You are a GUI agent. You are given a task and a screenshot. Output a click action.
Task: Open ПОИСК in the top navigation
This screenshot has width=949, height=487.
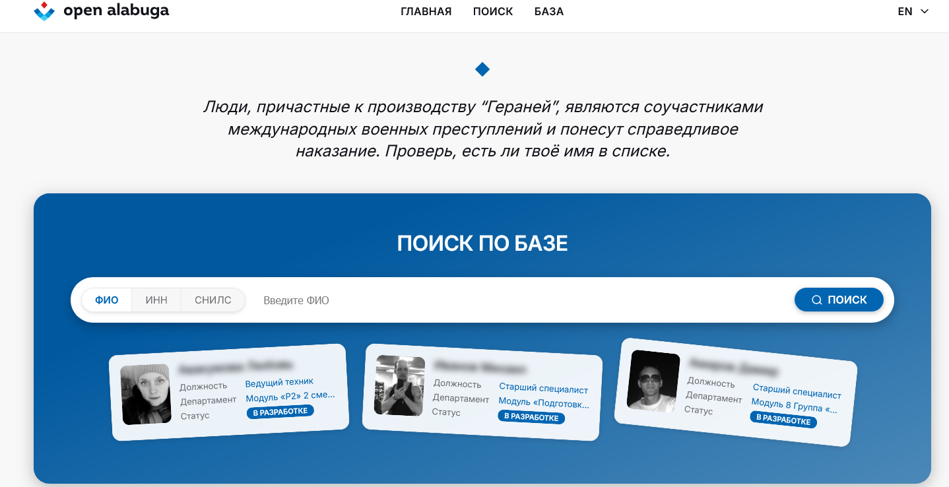[x=493, y=11]
